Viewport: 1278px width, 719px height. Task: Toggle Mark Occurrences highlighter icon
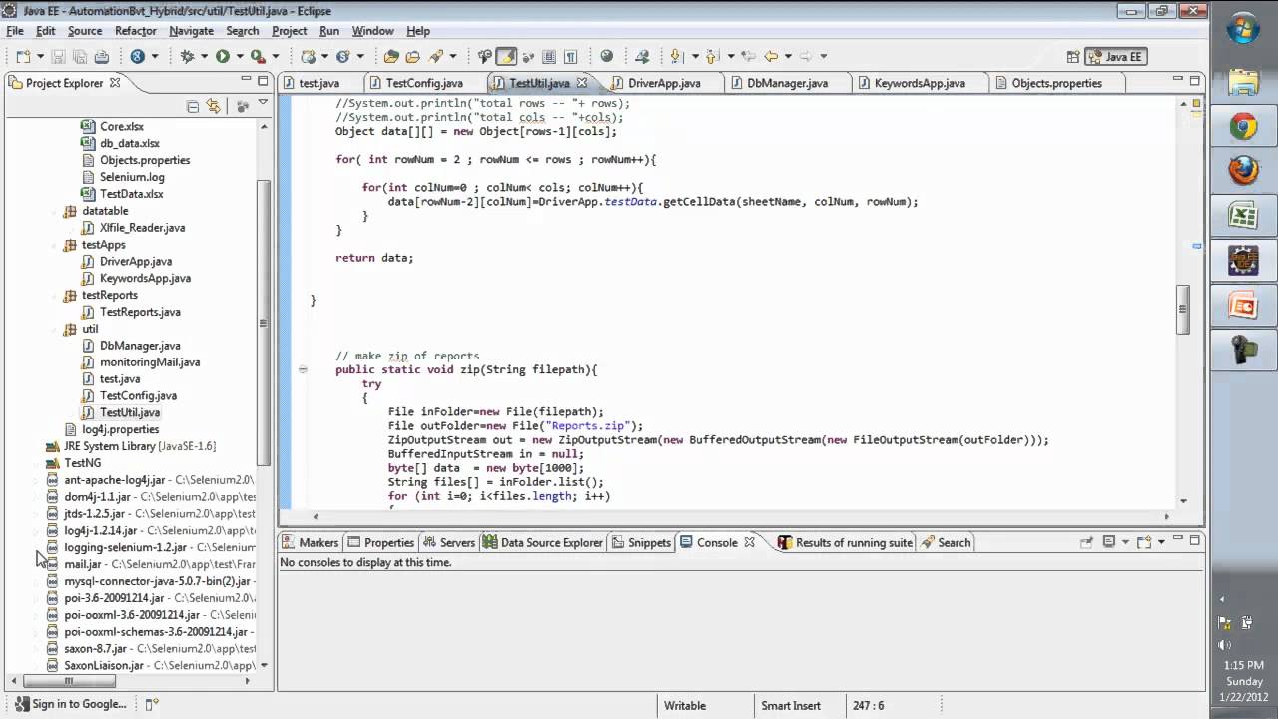point(506,57)
